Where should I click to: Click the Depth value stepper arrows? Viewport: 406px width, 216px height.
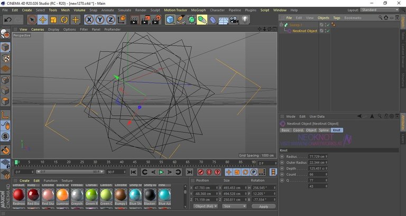click(x=327, y=168)
